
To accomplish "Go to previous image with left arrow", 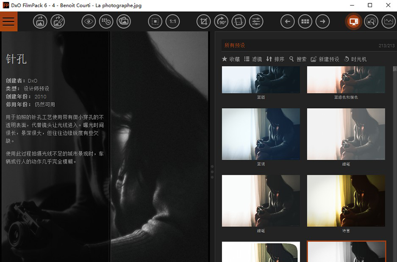I will pyautogui.click(x=287, y=22).
